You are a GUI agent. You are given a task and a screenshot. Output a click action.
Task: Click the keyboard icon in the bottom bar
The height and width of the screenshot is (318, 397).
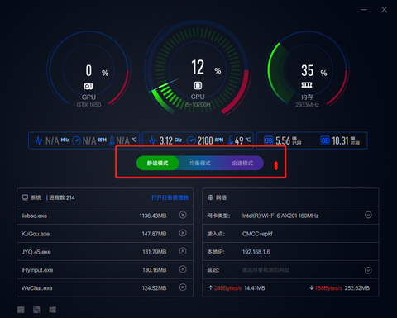[x=21, y=310]
